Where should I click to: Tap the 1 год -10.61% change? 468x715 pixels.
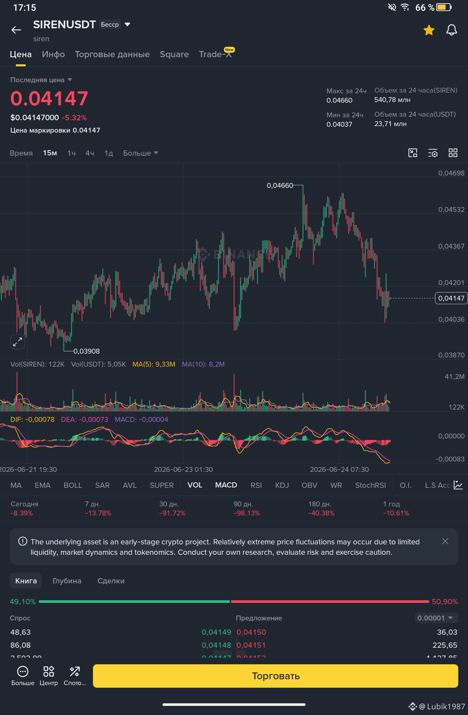[x=396, y=509]
